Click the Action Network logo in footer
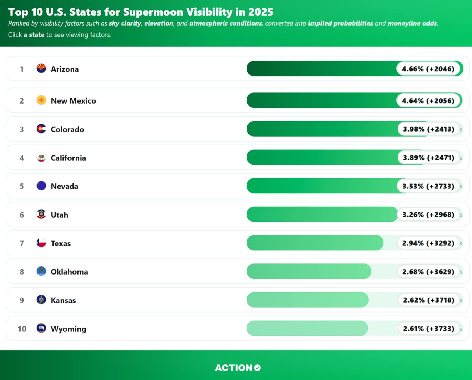Viewport: 472px width, 380px height. (238, 368)
